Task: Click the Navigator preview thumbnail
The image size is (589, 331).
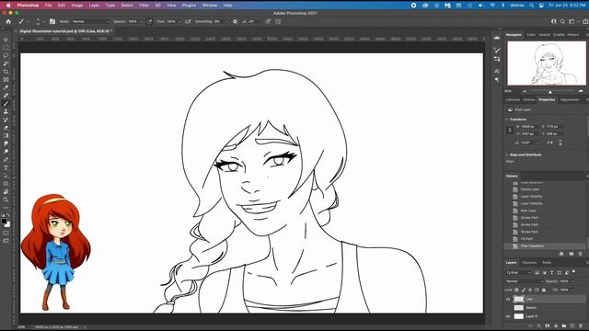Action: [x=547, y=63]
